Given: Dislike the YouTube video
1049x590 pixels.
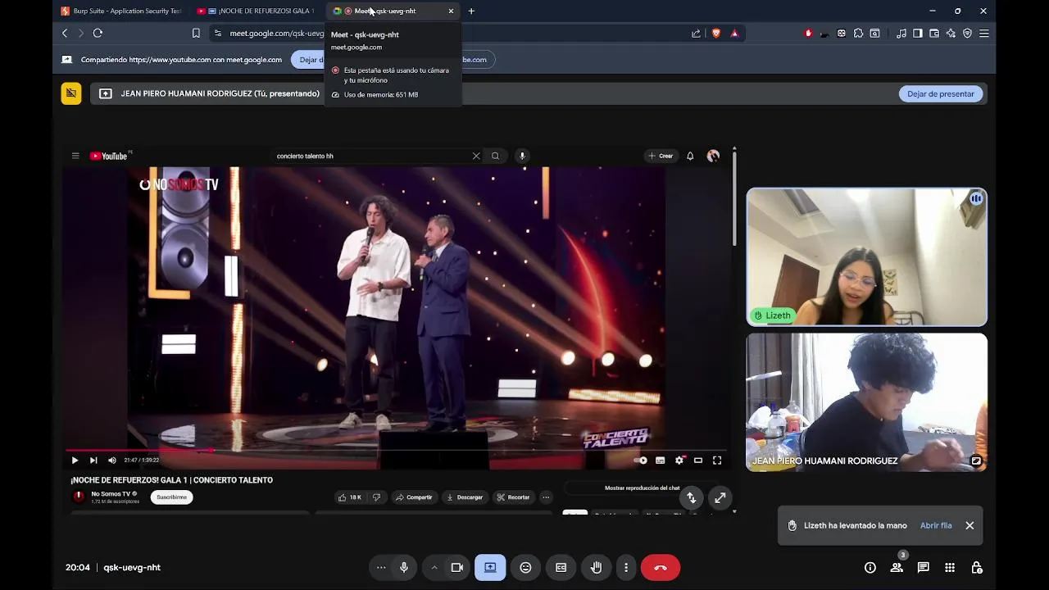Looking at the screenshot, I should click(376, 497).
